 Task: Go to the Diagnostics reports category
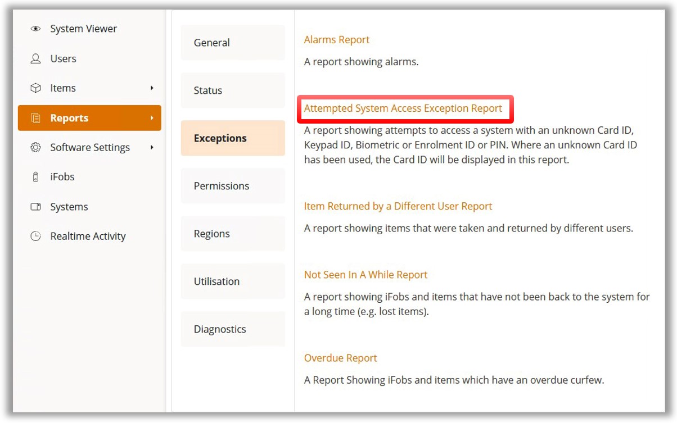click(233, 329)
